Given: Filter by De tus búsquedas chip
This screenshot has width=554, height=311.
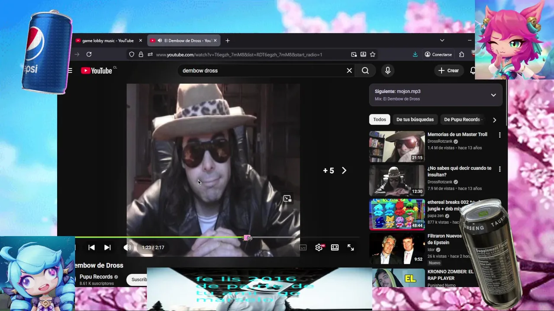Looking at the screenshot, I should (415, 120).
